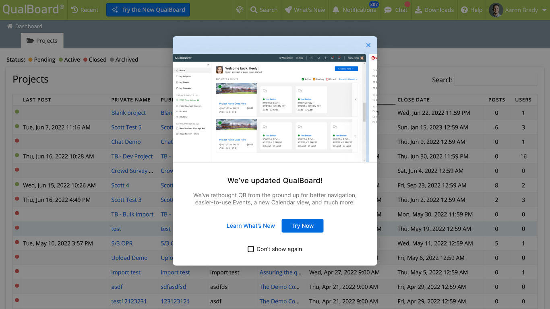Sort by the CLOSE DATE column header
550x309 pixels.
coord(414,100)
